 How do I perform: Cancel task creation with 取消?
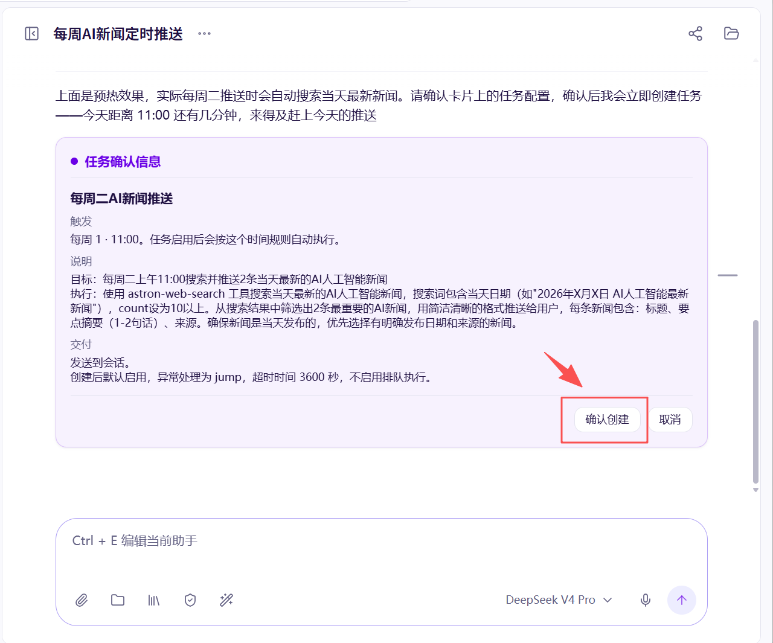click(670, 420)
